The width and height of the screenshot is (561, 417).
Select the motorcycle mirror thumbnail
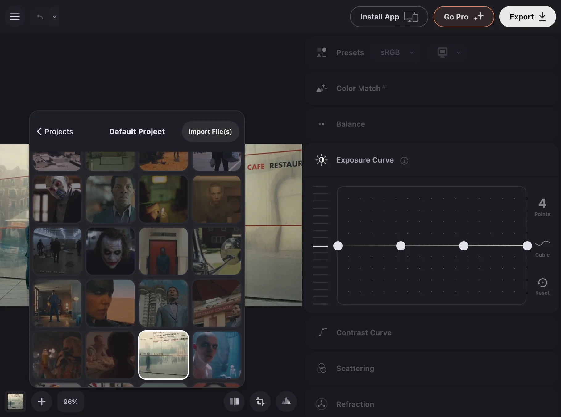tap(217, 251)
